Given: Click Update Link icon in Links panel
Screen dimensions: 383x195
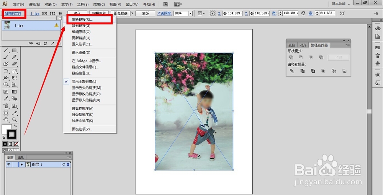Looking at the screenshot, I should tap(45, 43).
